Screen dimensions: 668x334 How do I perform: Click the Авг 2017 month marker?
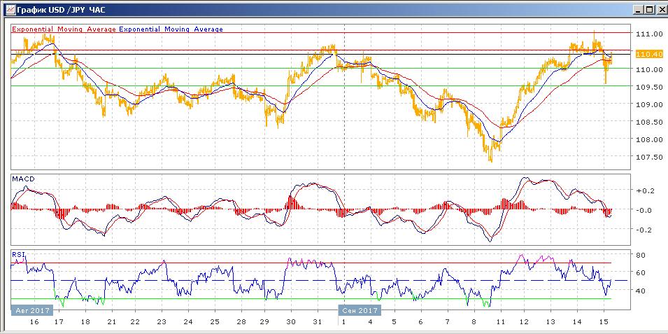(x=29, y=310)
